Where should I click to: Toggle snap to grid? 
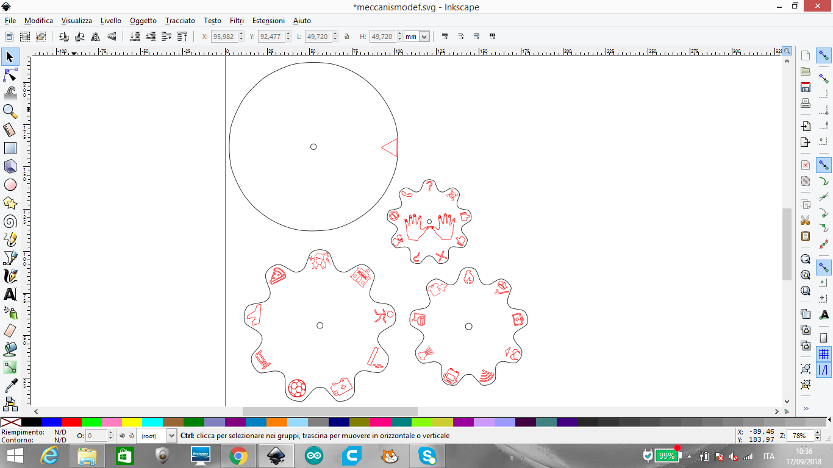[824, 354]
